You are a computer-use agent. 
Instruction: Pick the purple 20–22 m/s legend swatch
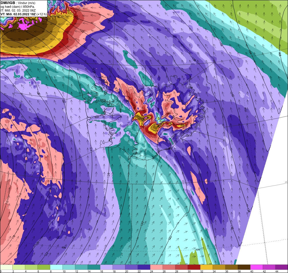[132, 267]
